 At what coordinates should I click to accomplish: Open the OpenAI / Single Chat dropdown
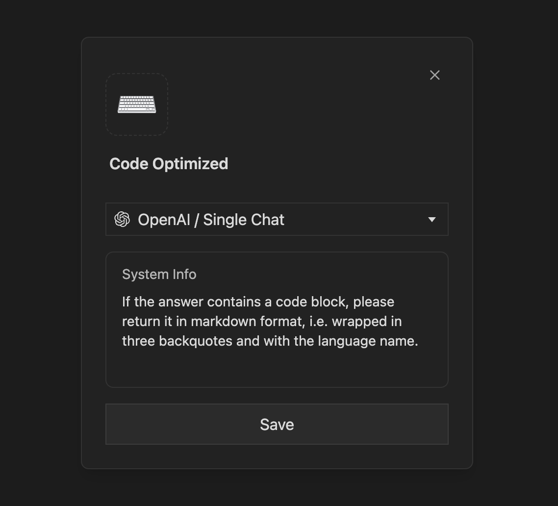click(x=277, y=219)
